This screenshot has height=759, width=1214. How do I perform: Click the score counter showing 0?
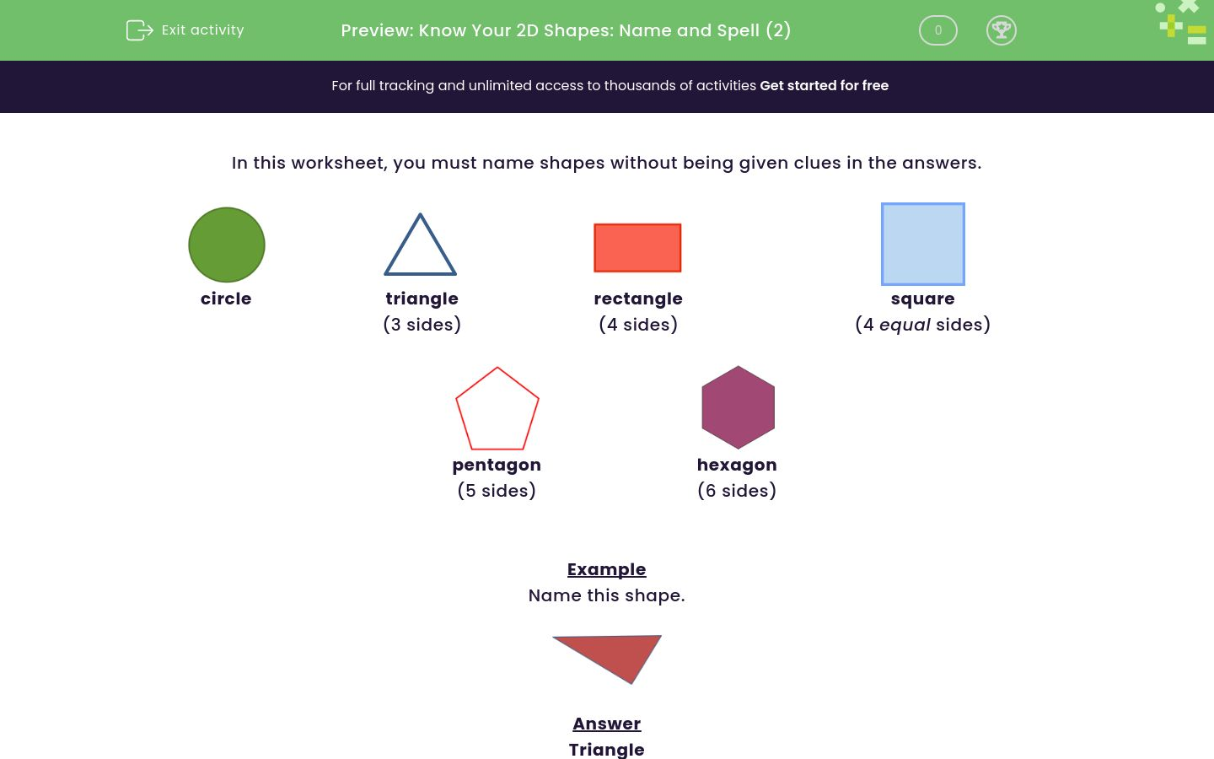937,30
